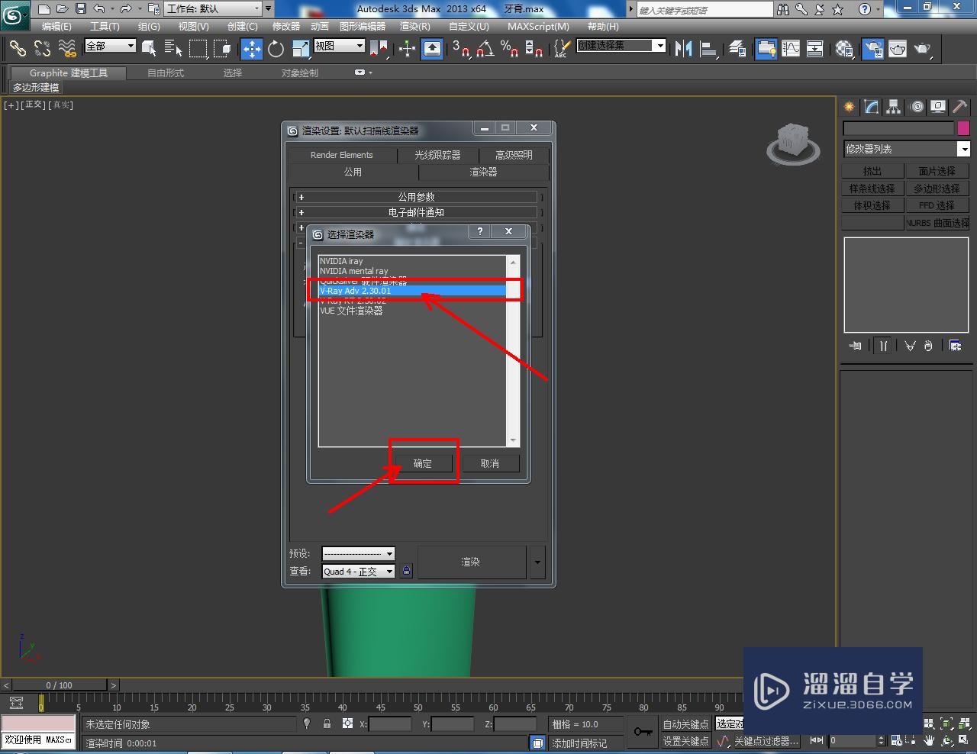977x754 pixels.
Task: Click the 0 / 100 time slider
Action: [59, 685]
